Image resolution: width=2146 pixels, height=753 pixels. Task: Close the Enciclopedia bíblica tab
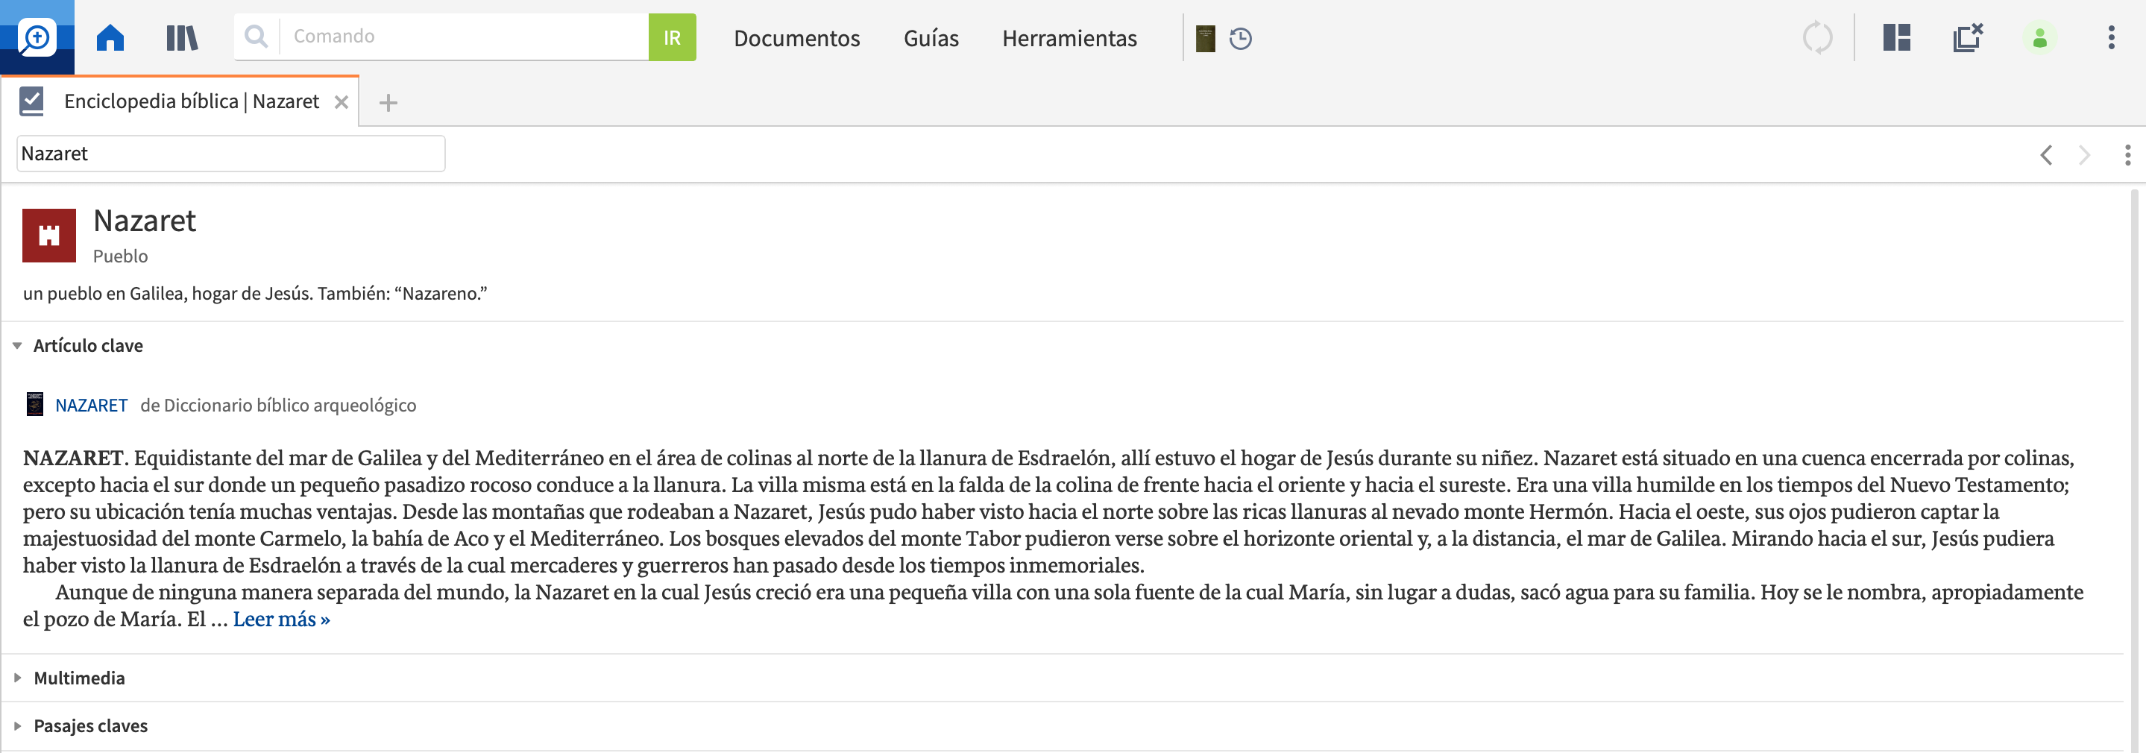(341, 102)
